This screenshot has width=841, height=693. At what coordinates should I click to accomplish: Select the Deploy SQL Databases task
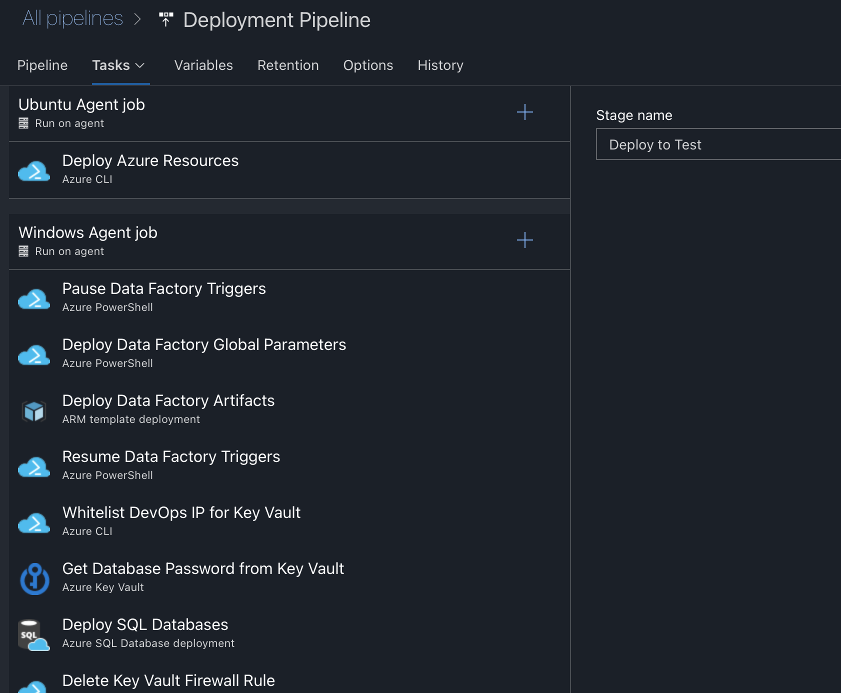pos(289,634)
